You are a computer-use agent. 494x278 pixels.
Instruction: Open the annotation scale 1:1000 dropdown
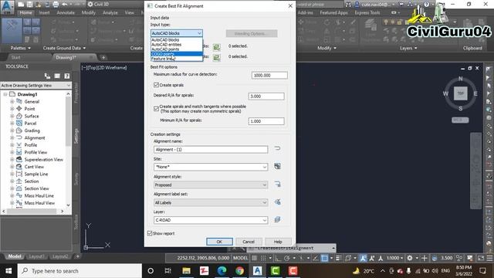click(394, 258)
